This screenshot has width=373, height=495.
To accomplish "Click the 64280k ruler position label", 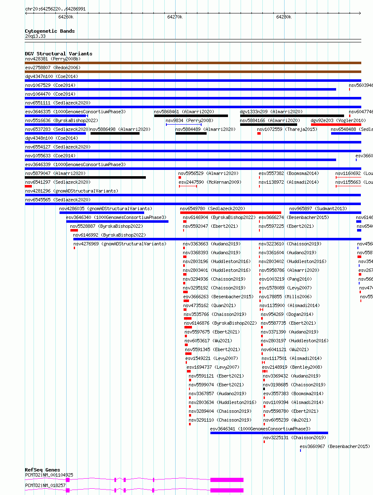I will [x=284, y=17].
